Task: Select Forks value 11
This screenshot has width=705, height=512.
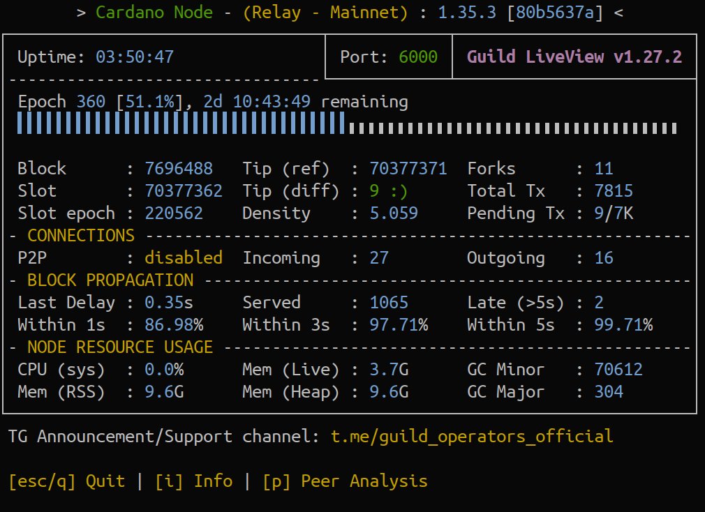Action: pyautogui.click(x=604, y=169)
